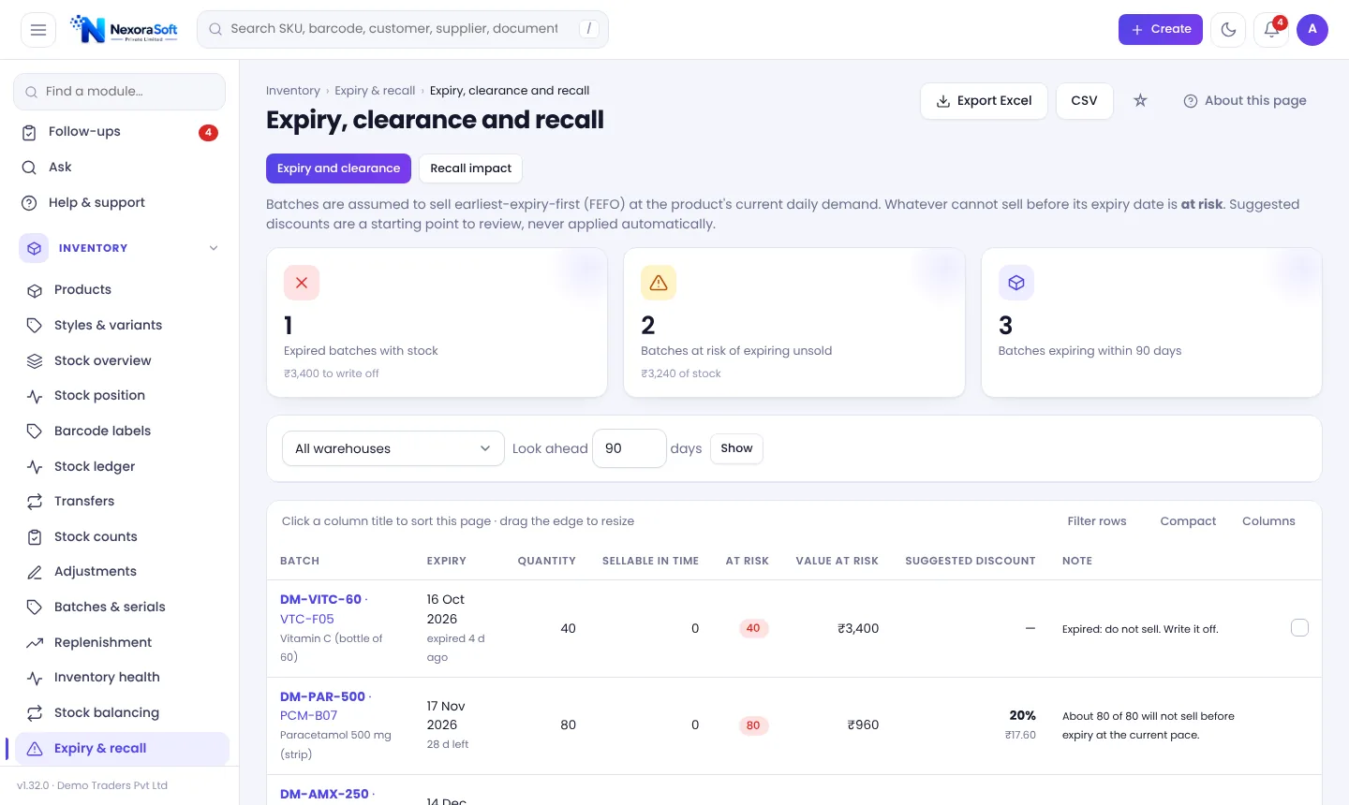Switch to Recall impact tab

point(470,168)
